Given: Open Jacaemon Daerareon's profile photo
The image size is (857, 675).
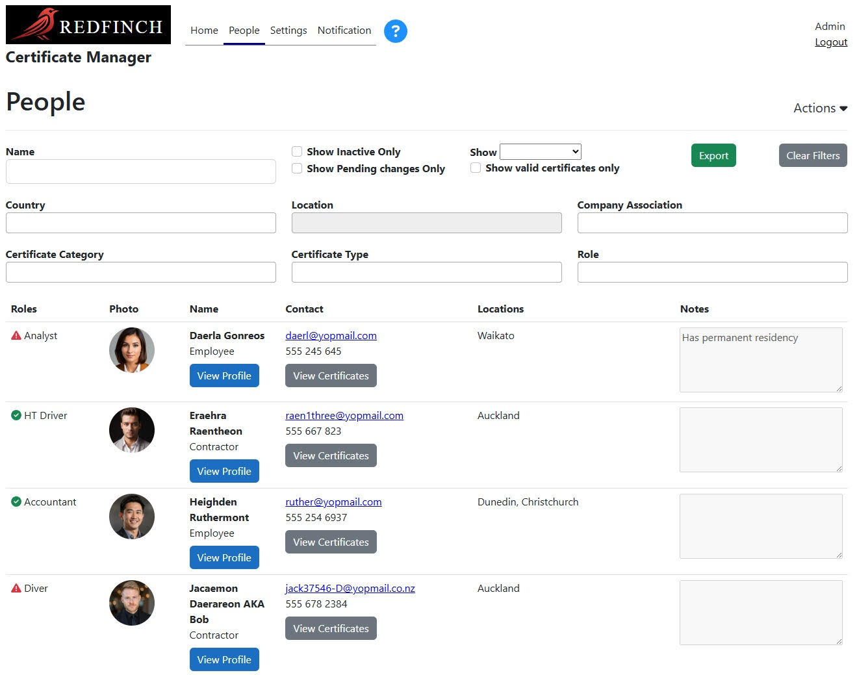Looking at the screenshot, I should [x=131, y=603].
